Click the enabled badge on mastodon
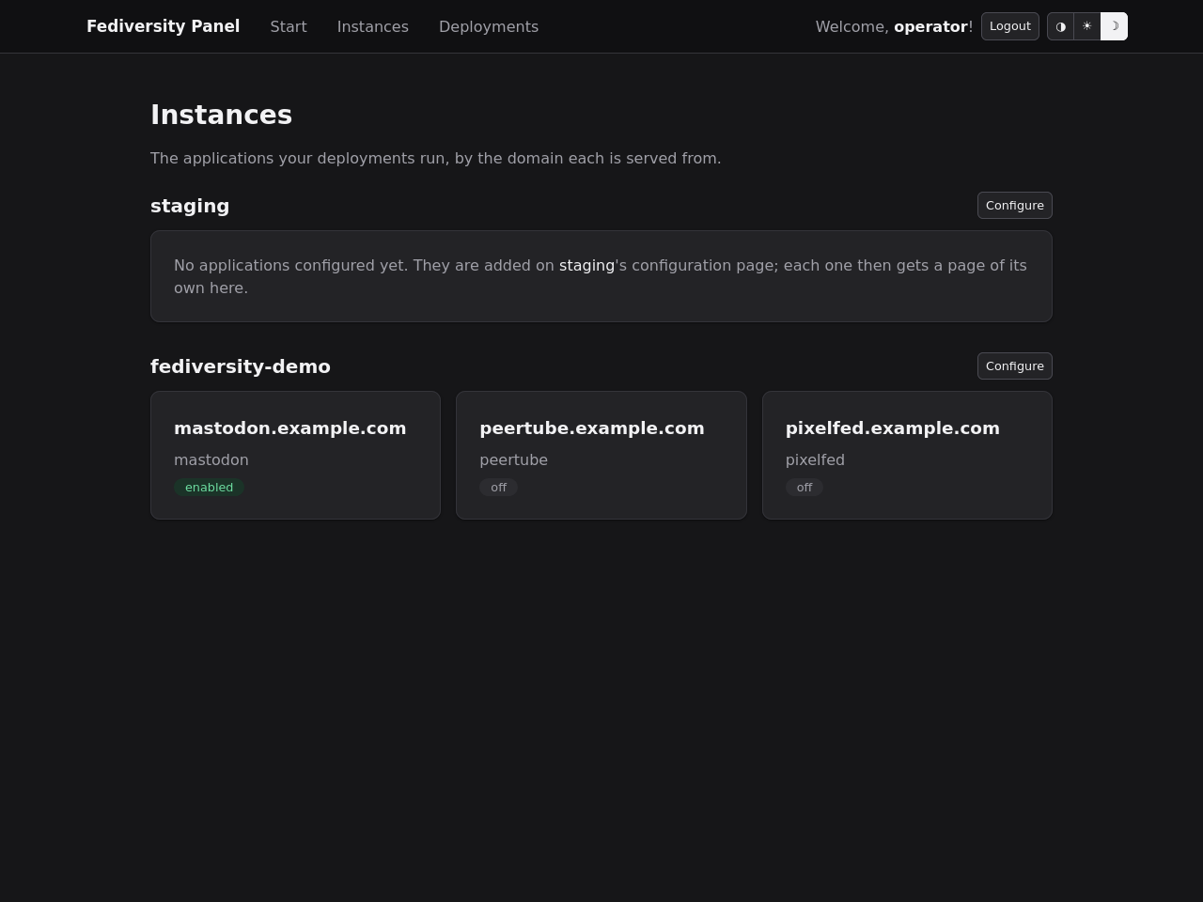 pos(209,487)
